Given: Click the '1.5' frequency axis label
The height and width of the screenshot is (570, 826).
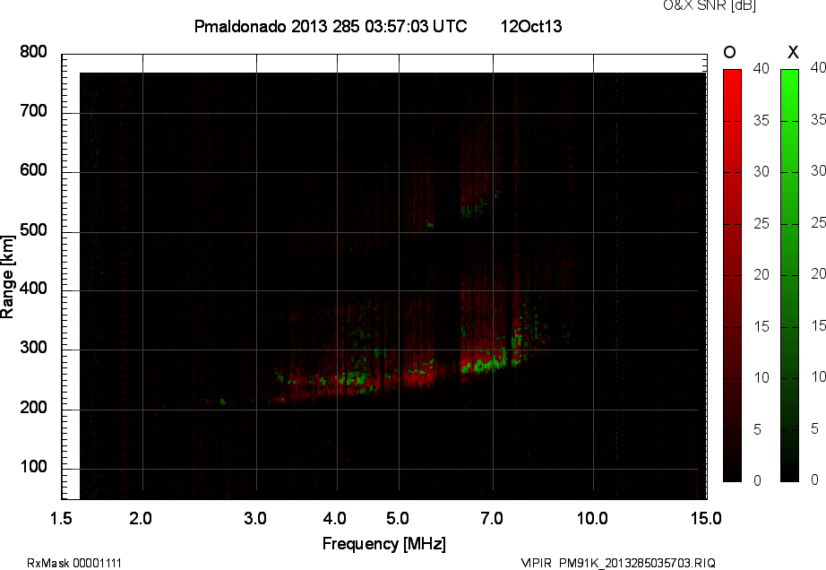Looking at the screenshot, I should [x=61, y=518].
